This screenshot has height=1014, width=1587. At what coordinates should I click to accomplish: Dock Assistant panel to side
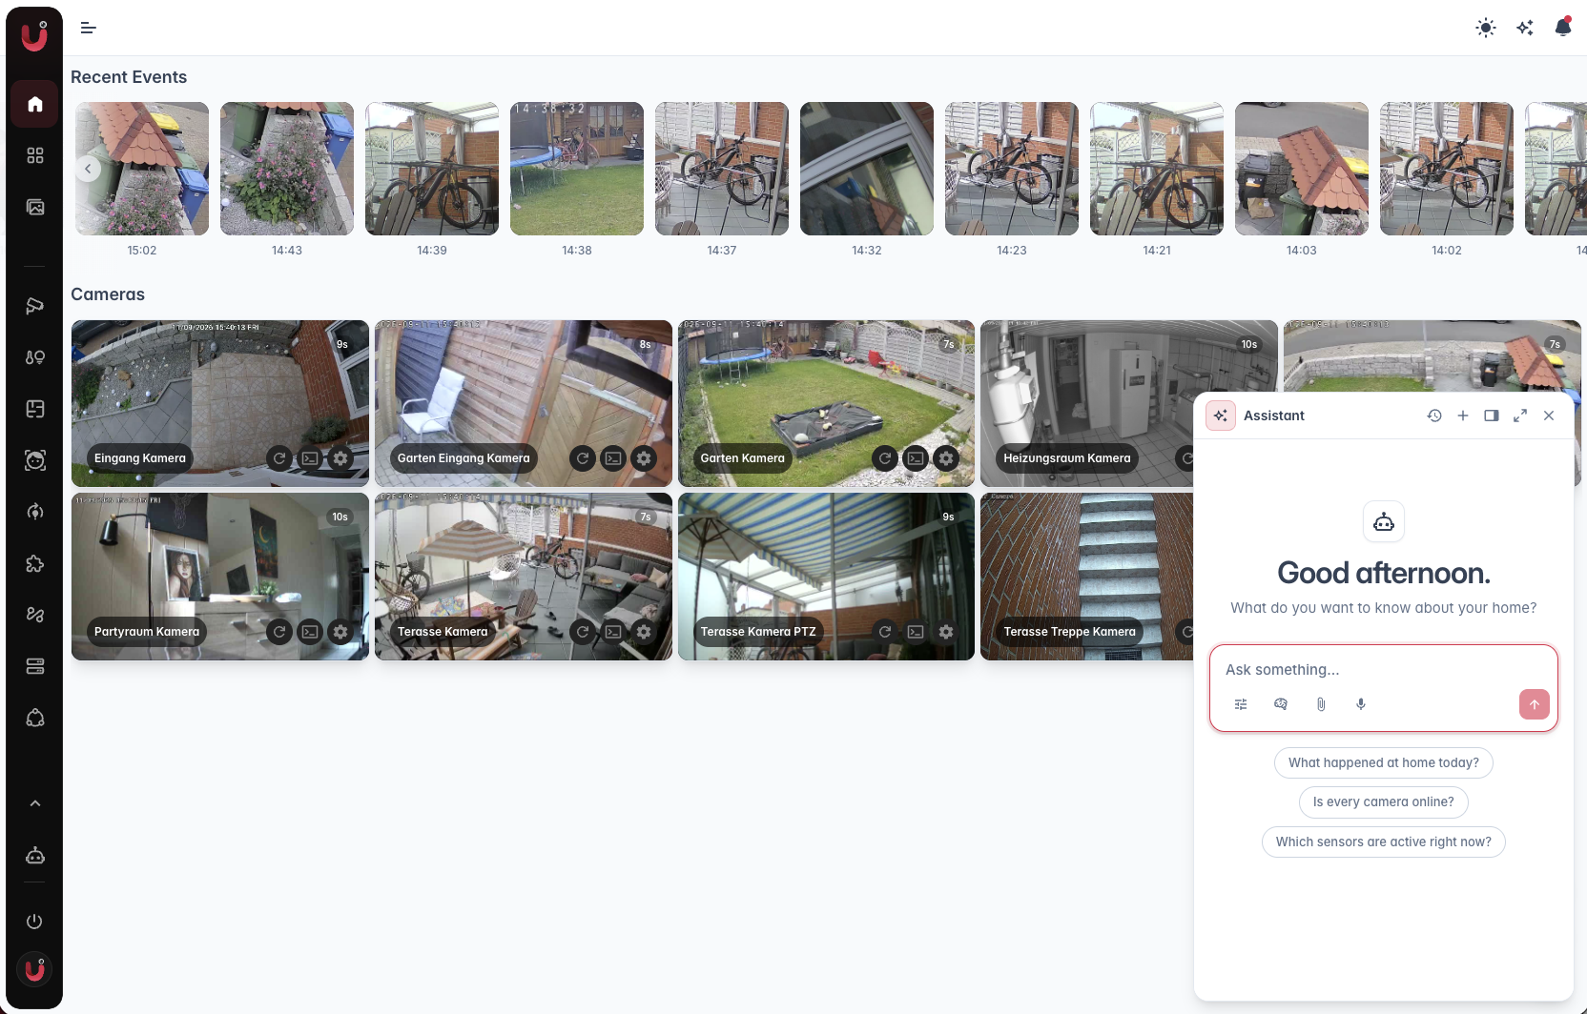[1492, 416]
